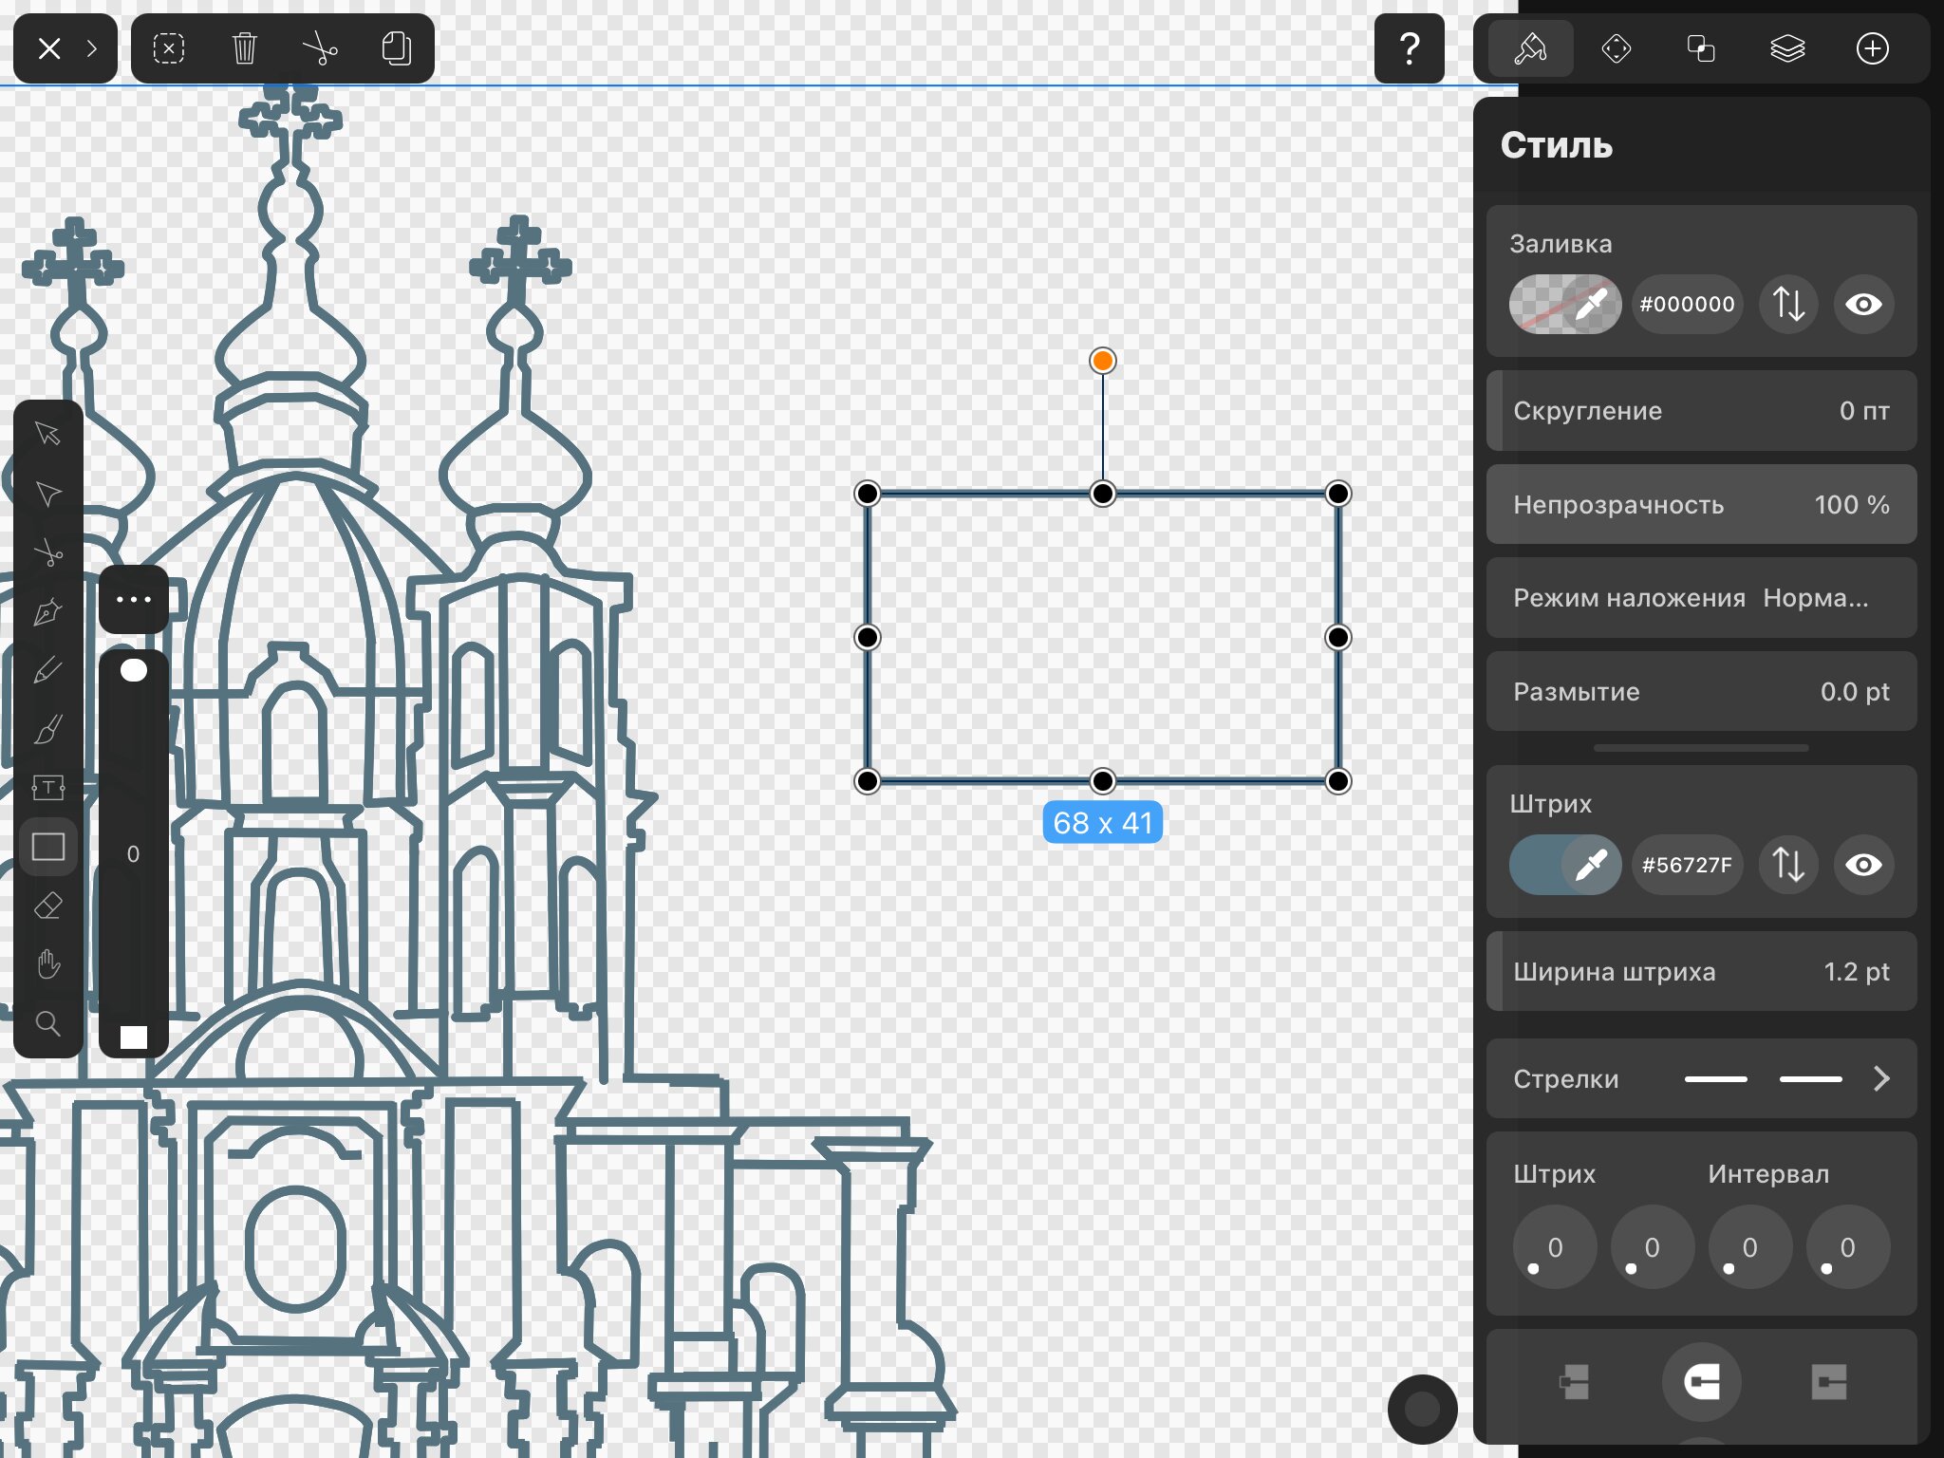Open the Режим наложения blend mode dropdown
1944x1458 pixels.
coord(1701,598)
